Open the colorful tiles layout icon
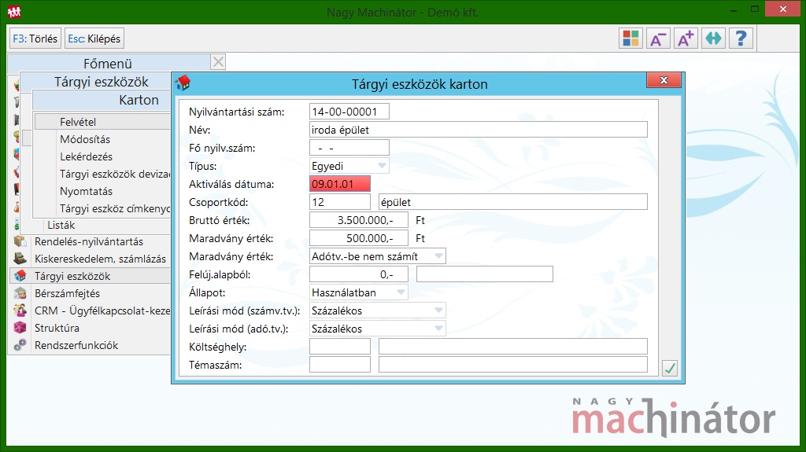This screenshot has width=806, height=452. [630, 39]
